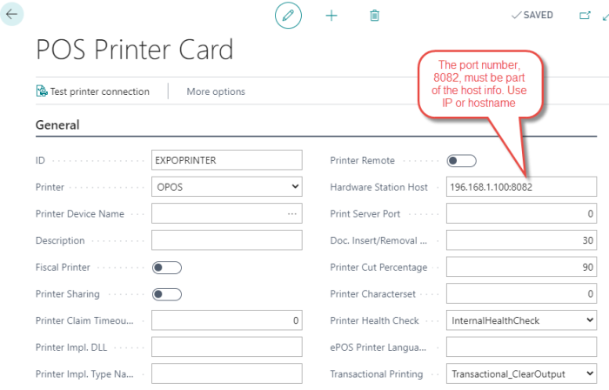Click the Printer Health Check label
The height and width of the screenshot is (390, 609).
coord(374,320)
